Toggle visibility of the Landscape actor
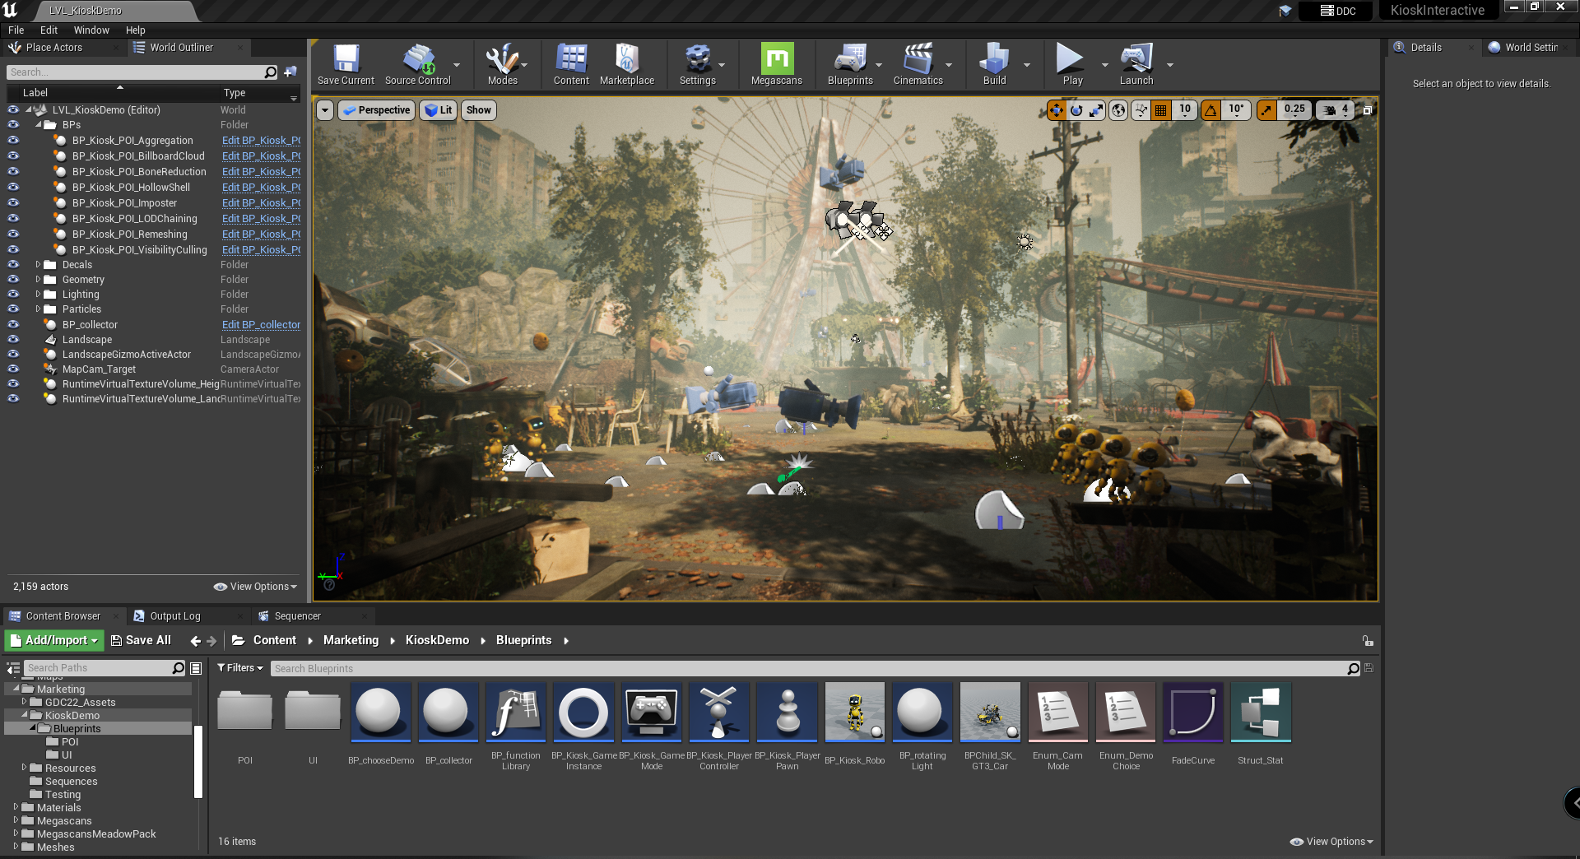The width and height of the screenshot is (1580, 859). 13,340
